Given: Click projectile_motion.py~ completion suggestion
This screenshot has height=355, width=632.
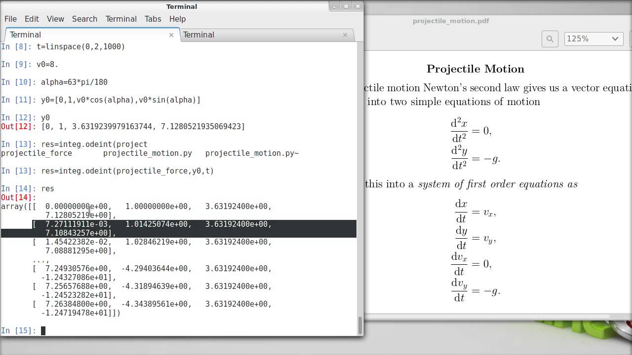Looking at the screenshot, I should [x=252, y=153].
